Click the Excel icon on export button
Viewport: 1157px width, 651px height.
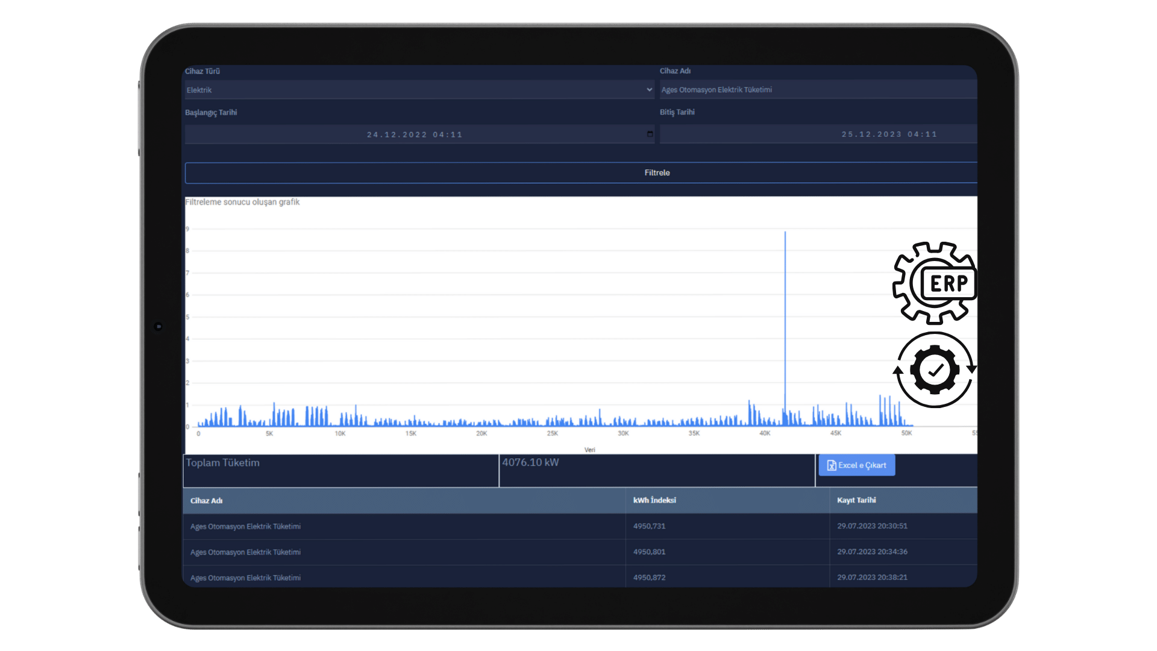click(831, 465)
